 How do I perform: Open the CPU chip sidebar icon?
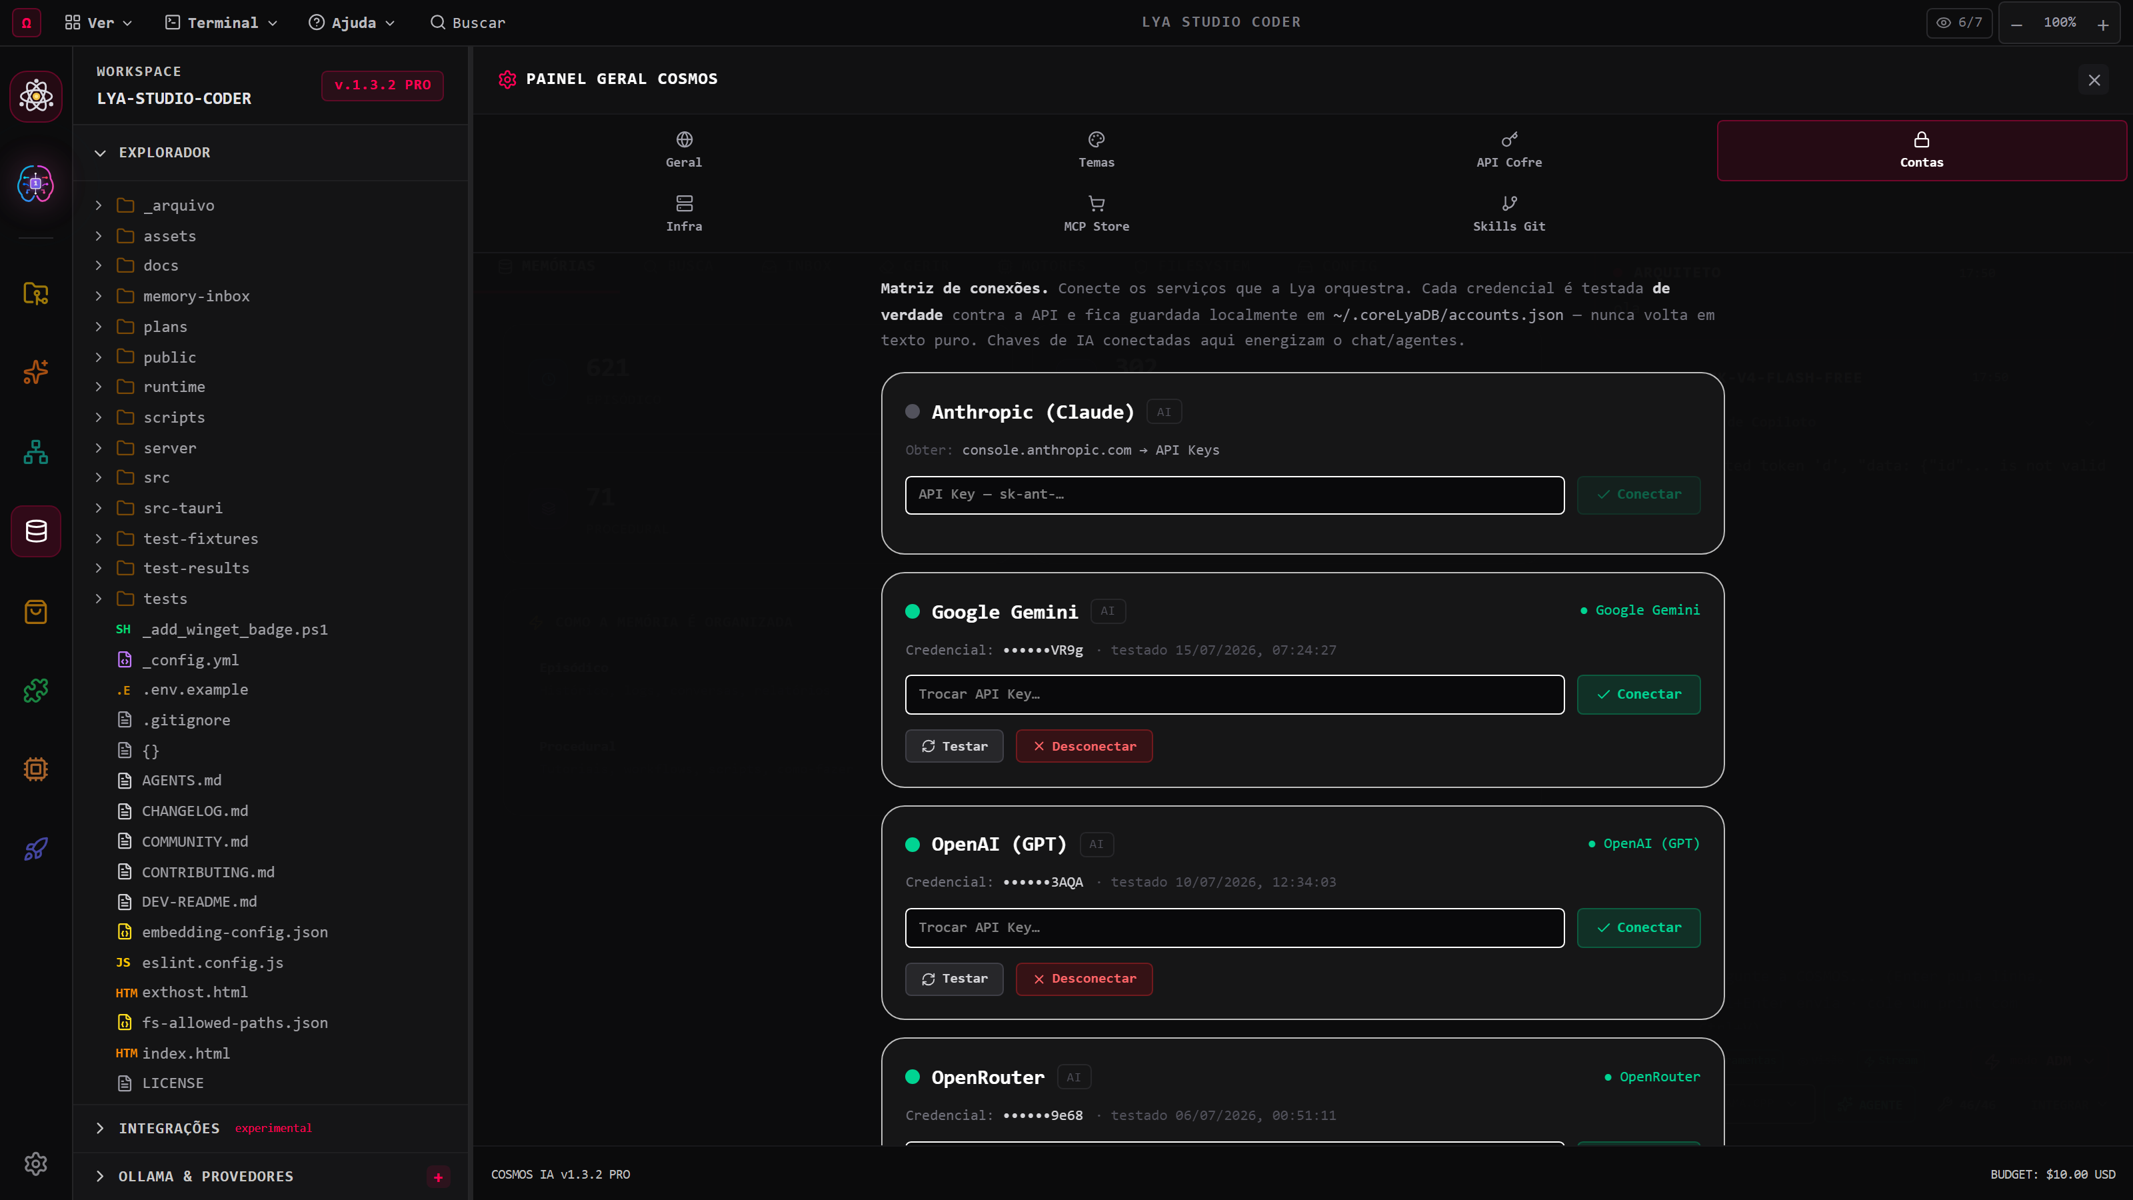pyautogui.click(x=35, y=769)
